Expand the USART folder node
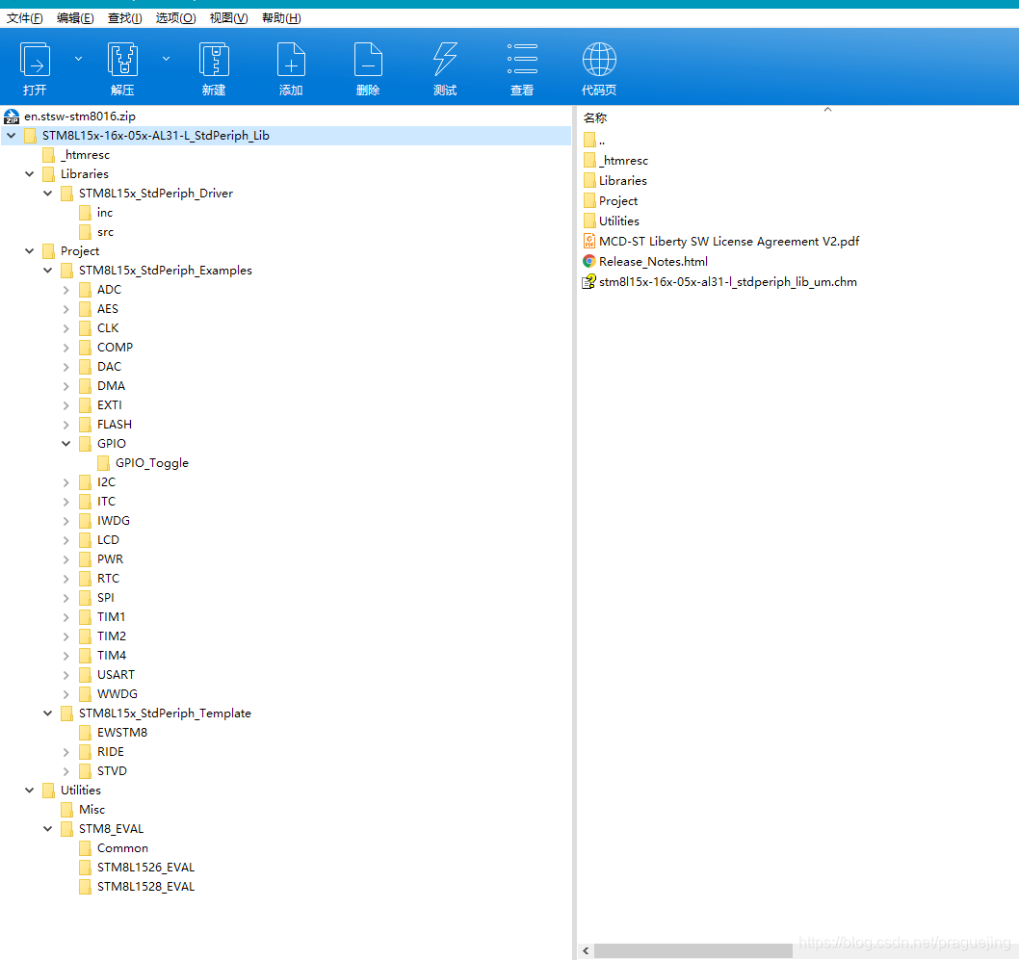 (x=65, y=675)
